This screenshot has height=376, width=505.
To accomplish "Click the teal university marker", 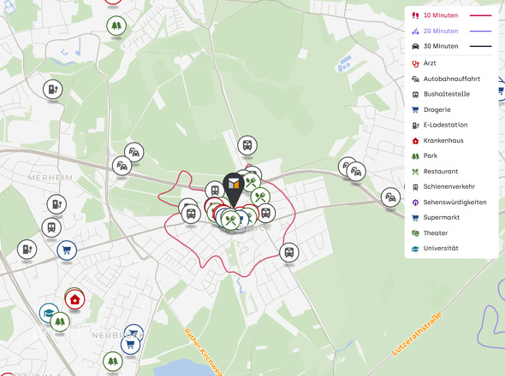I will (x=49, y=313).
